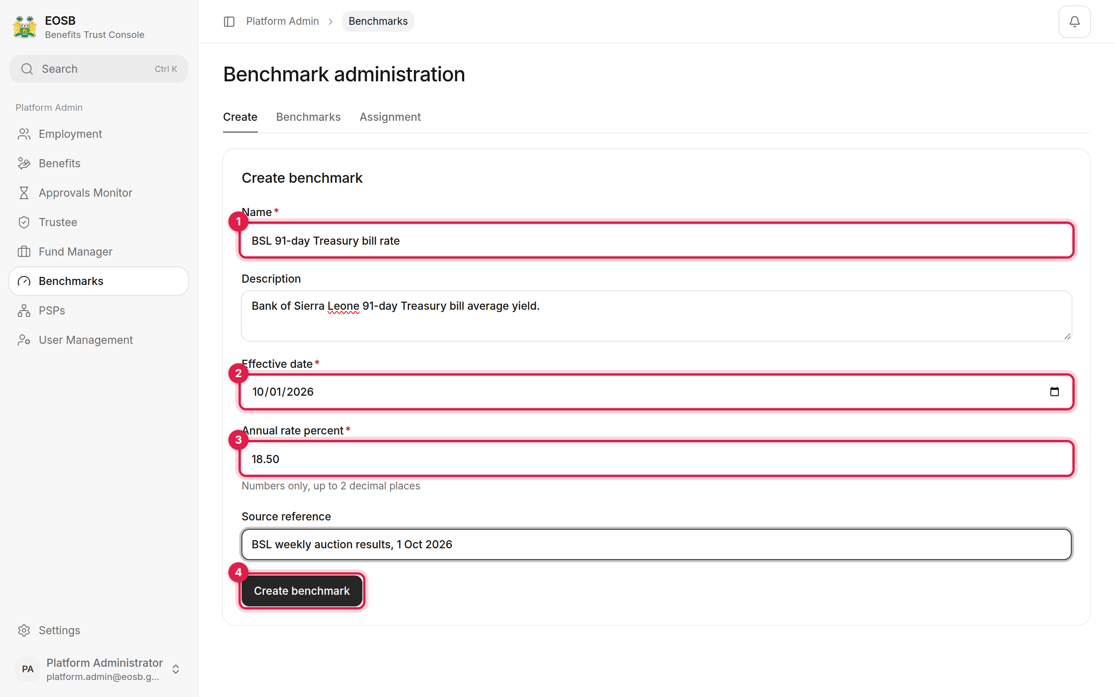This screenshot has width=1115, height=697.
Task: Click the 'Platform Admin' sidebar section label
Action: click(49, 107)
